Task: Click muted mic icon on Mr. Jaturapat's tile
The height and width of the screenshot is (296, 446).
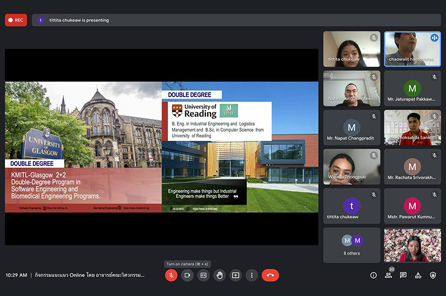Action: pos(434,77)
